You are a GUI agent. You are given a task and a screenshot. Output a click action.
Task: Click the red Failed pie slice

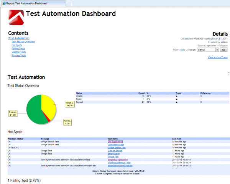[x=48, y=119]
